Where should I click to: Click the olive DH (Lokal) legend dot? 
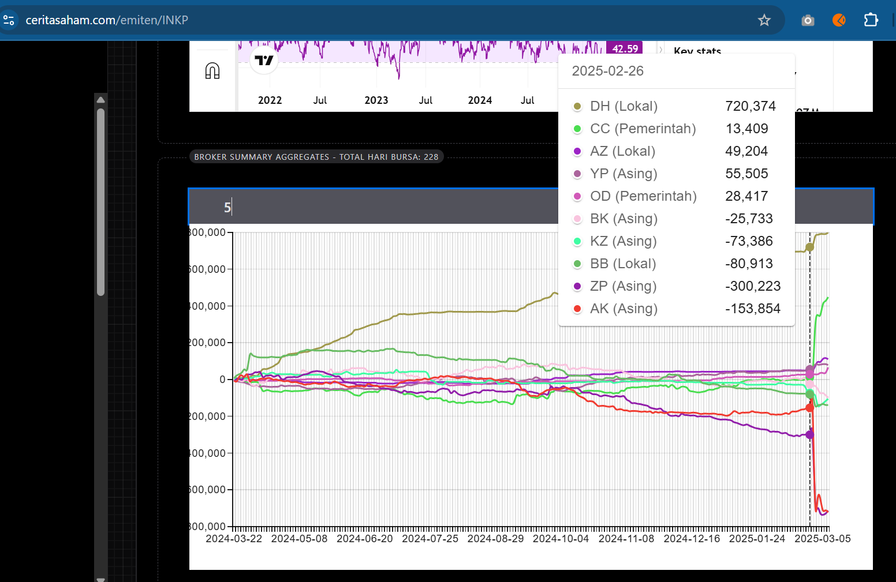pyautogui.click(x=577, y=106)
